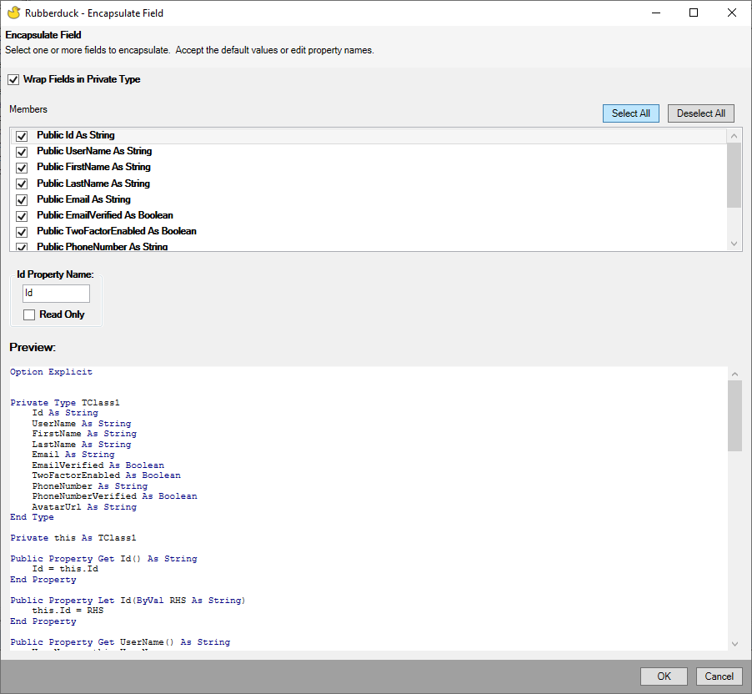Toggle the Public Id As String checkbox

click(22, 136)
